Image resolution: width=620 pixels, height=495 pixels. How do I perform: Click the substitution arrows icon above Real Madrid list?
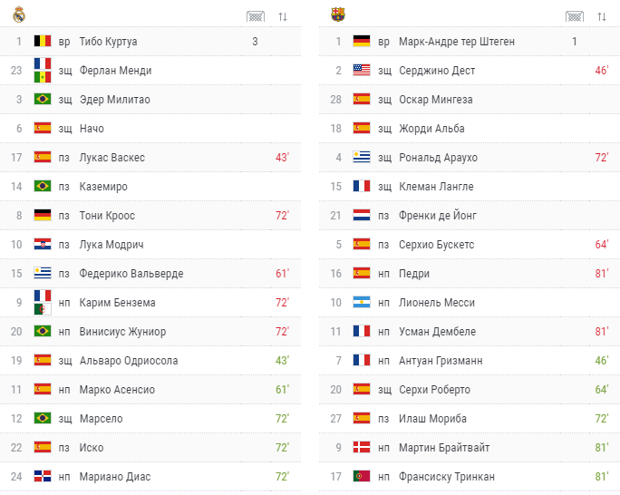[x=282, y=16]
